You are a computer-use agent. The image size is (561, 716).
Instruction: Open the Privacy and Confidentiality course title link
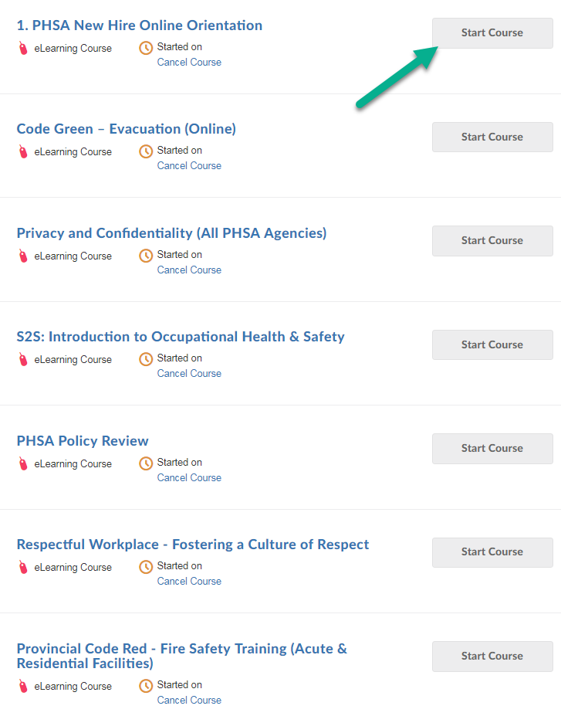point(171,233)
